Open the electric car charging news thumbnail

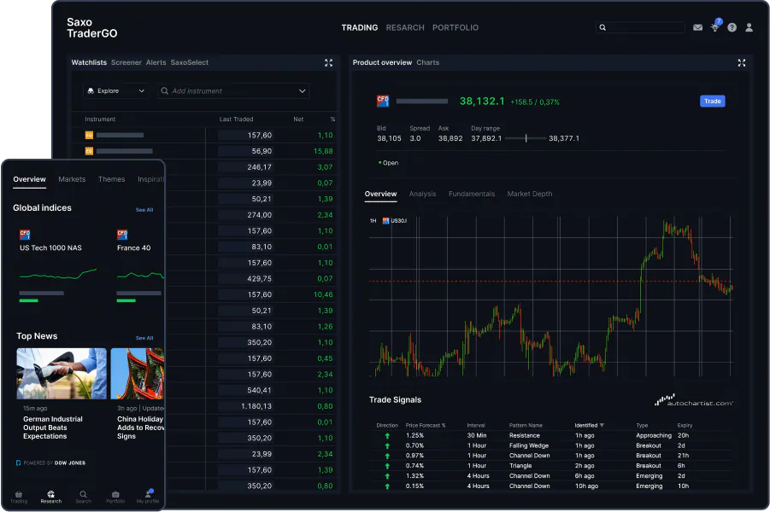click(x=62, y=374)
